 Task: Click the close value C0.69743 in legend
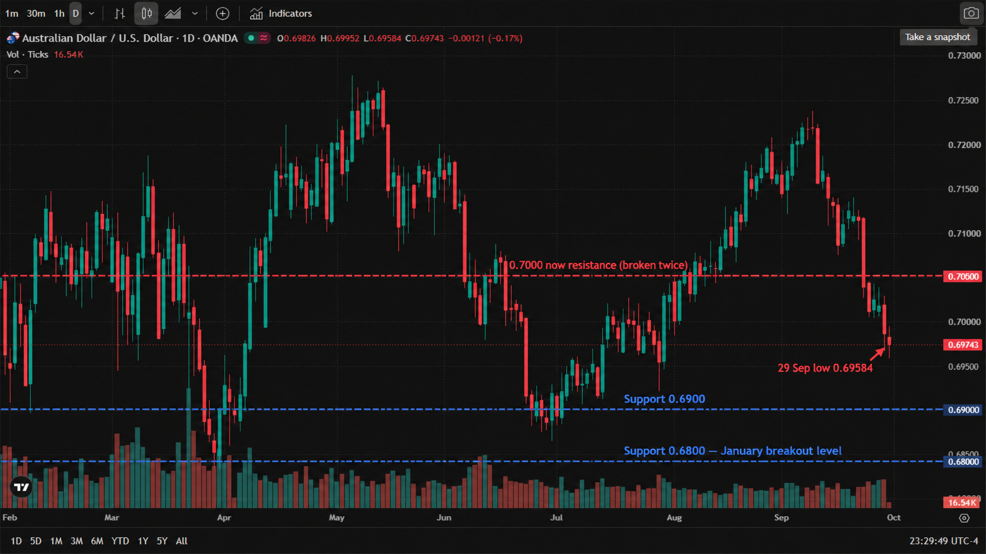point(425,38)
